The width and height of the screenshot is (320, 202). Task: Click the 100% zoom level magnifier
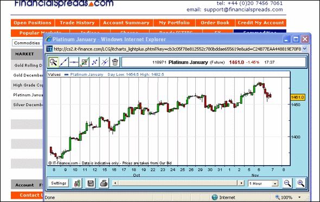tap(278, 197)
